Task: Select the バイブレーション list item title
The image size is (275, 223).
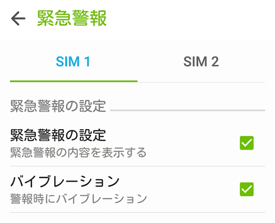Action: [65, 181]
